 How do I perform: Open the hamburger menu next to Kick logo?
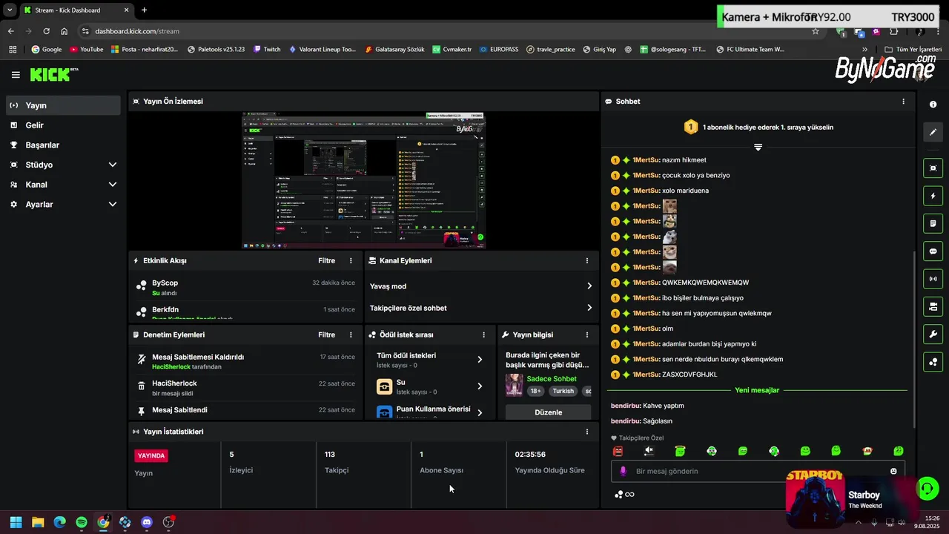coord(16,75)
